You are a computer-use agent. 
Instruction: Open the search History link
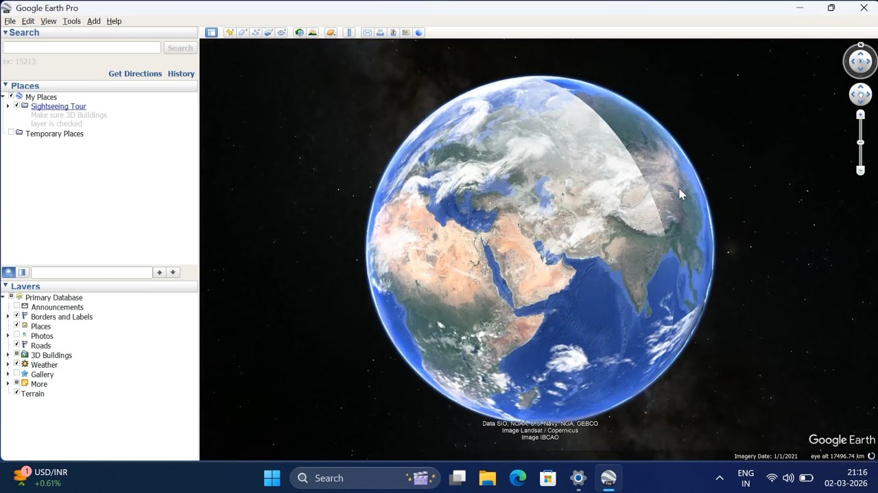tap(181, 73)
